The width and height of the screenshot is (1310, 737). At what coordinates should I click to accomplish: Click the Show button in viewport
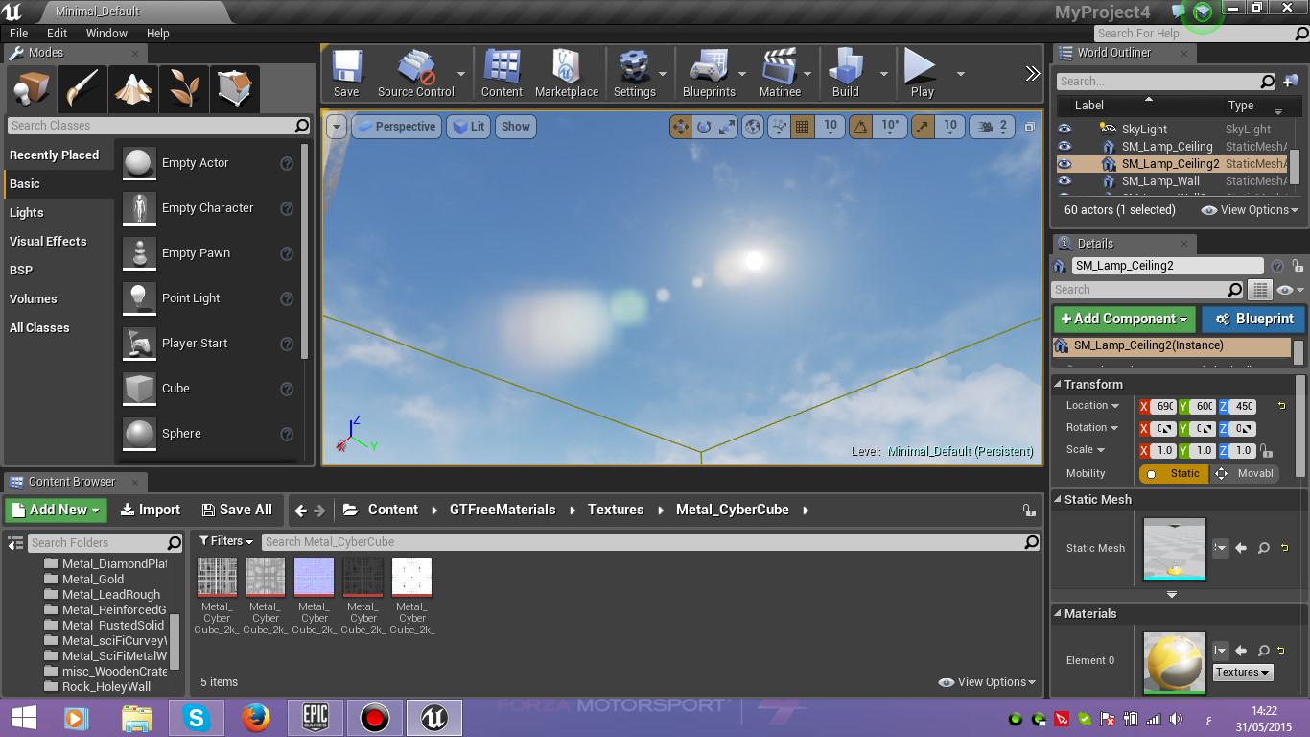pos(515,127)
